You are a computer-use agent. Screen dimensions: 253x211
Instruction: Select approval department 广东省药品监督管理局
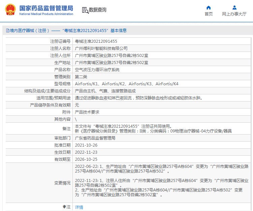click(x=95, y=138)
